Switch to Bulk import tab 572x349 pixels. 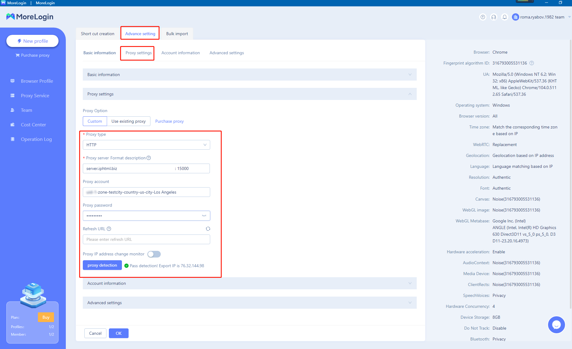click(x=177, y=34)
